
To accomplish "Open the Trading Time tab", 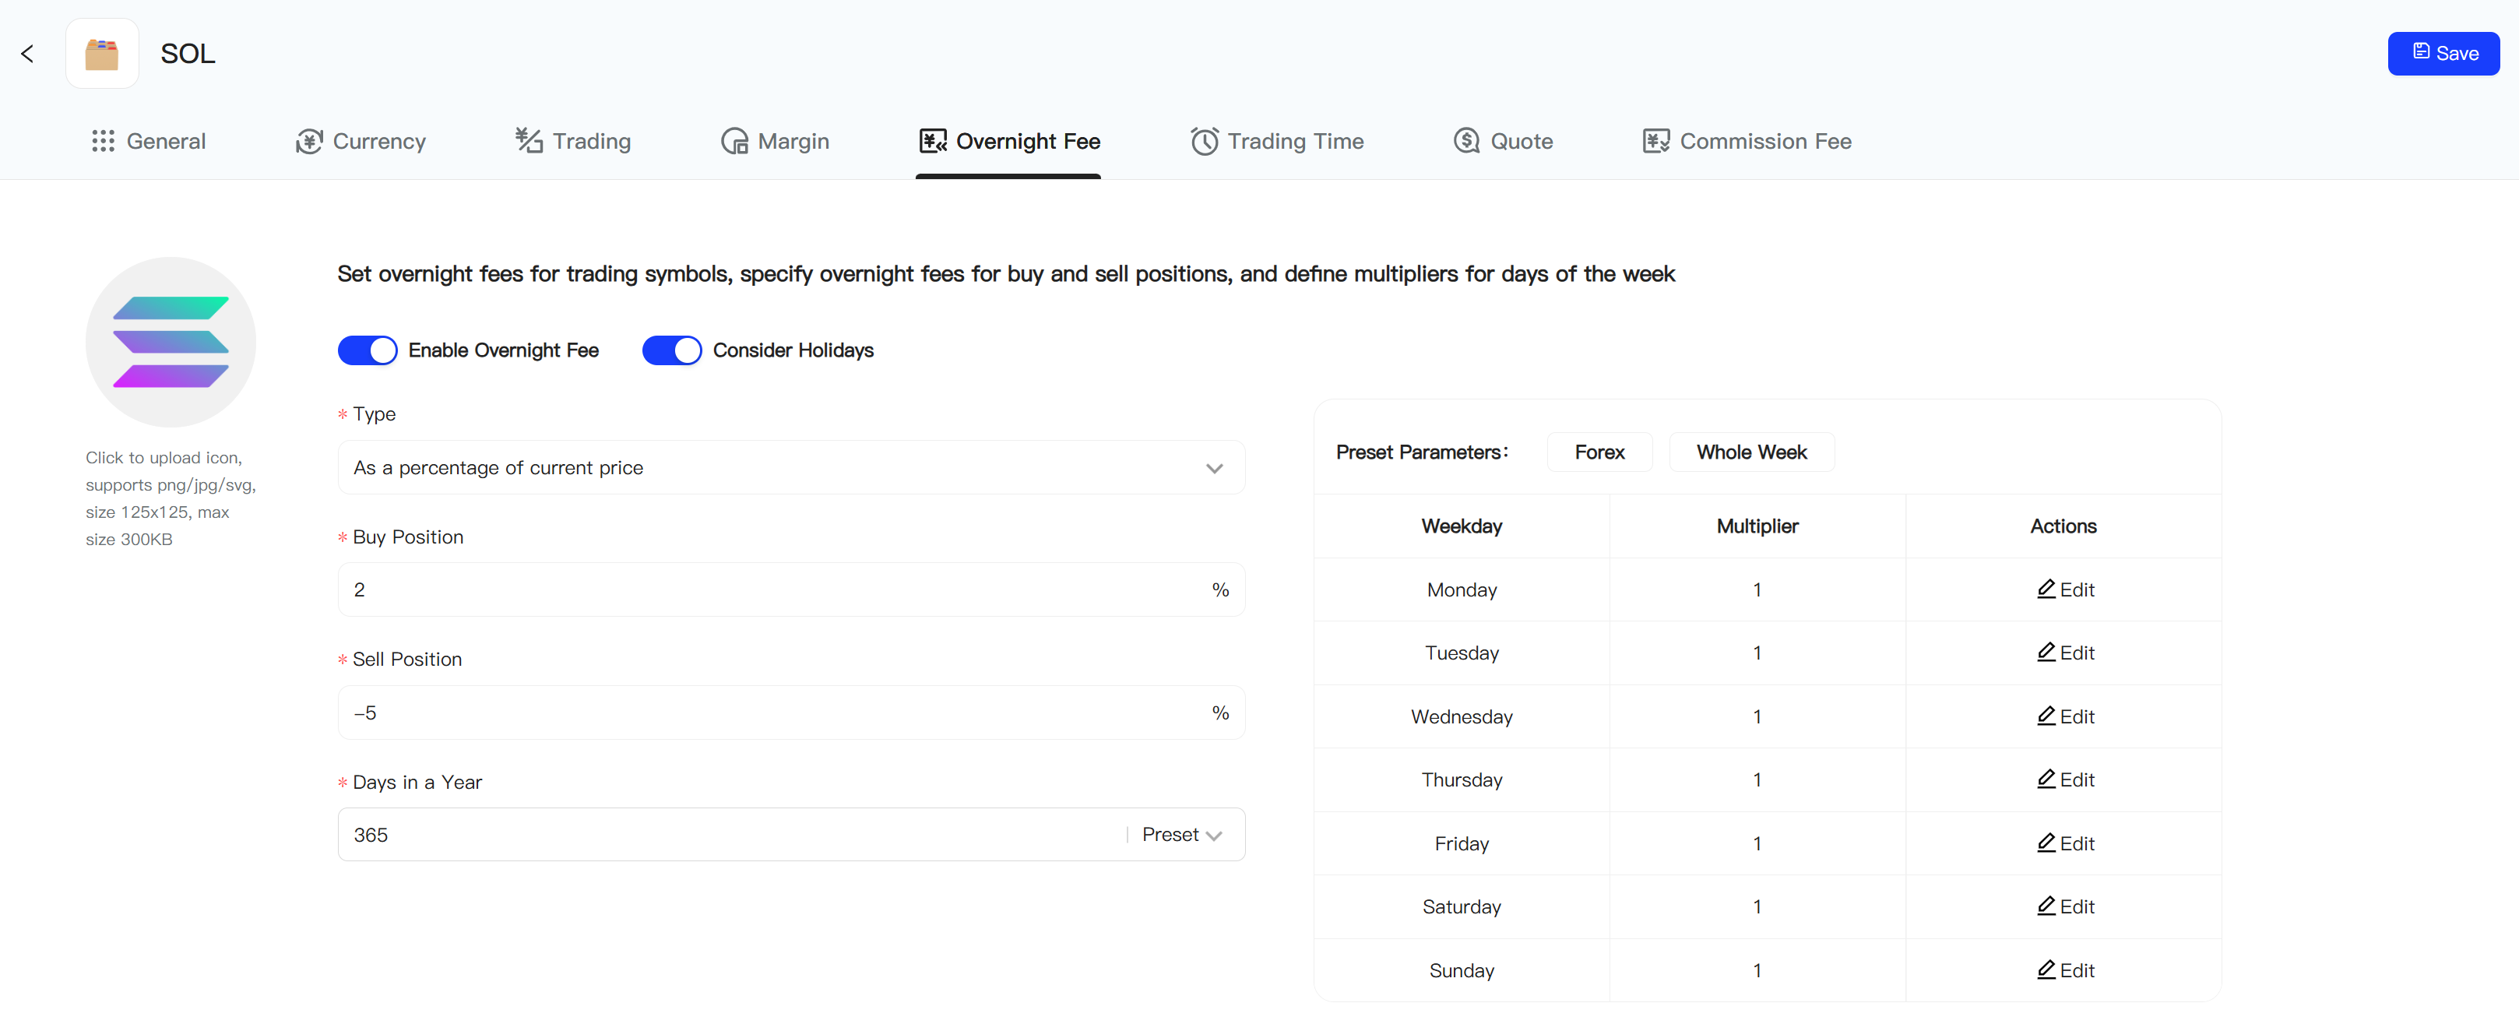I will pyautogui.click(x=1277, y=141).
